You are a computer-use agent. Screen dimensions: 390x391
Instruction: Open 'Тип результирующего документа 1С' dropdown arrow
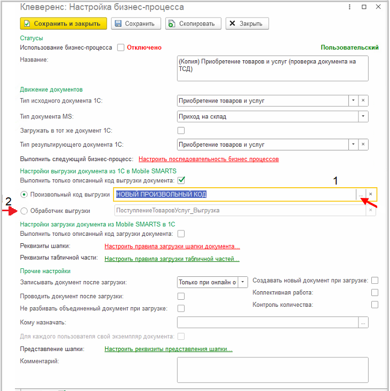353,145
